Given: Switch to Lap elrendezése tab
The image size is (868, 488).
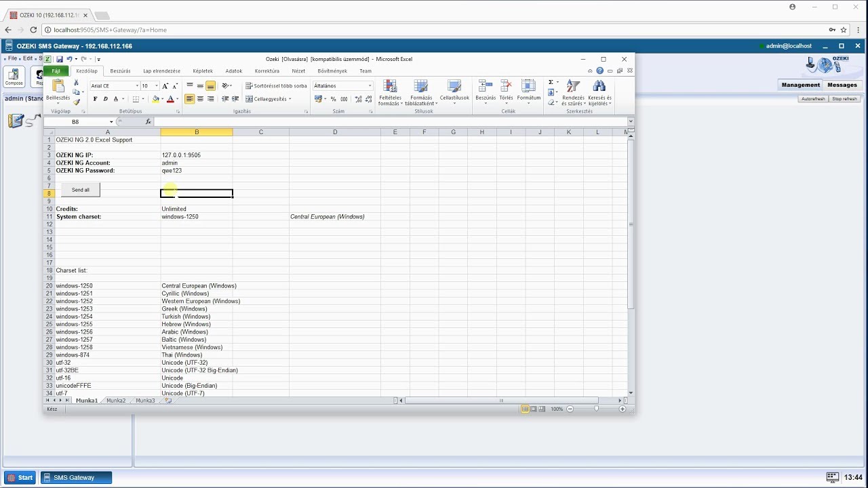Looking at the screenshot, I should [x=161, y=71].
